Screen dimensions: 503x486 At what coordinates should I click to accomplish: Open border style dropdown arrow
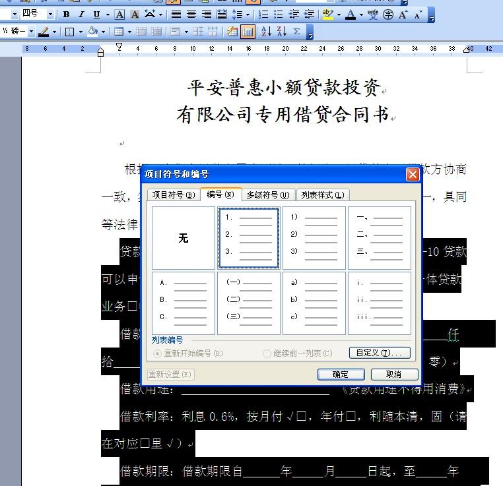point(81,32)
